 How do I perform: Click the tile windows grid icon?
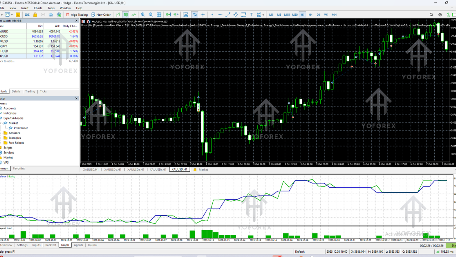coord(159,15)
